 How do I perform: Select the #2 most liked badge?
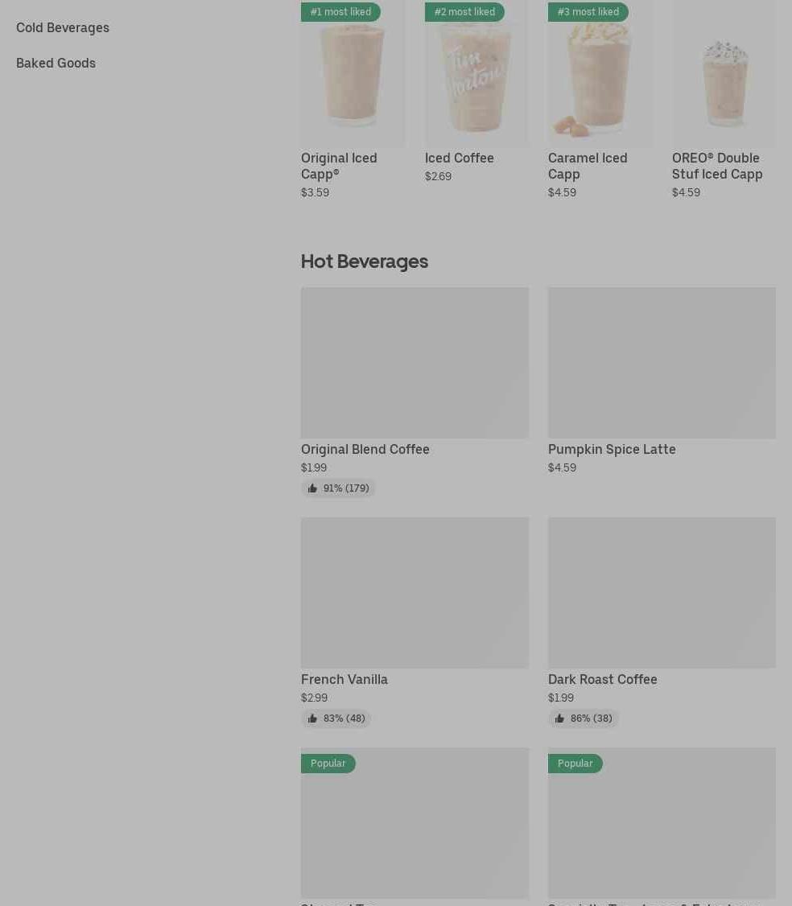tap(464, 11)
